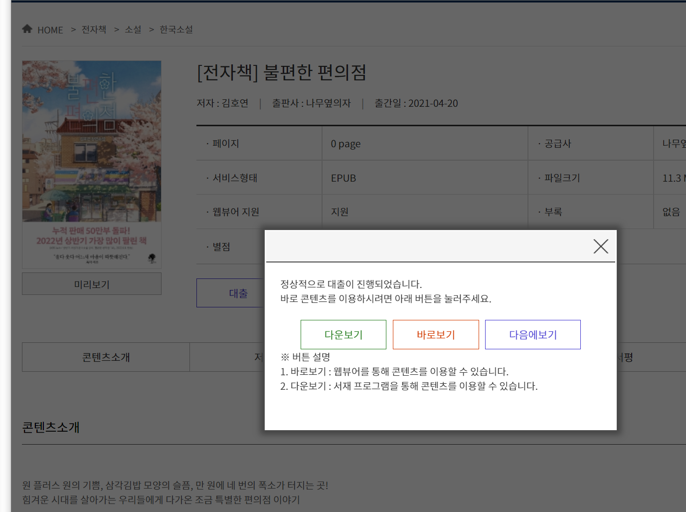Click the HOME house icon in breadcrumb
This screenshot has width=686, height=512.
[x=27, y=29]
